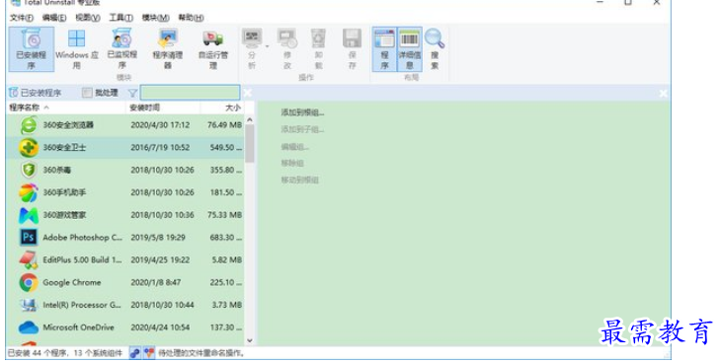Close the program list pane with X
Screen dimensions: 721x363
tap(247, 94)
